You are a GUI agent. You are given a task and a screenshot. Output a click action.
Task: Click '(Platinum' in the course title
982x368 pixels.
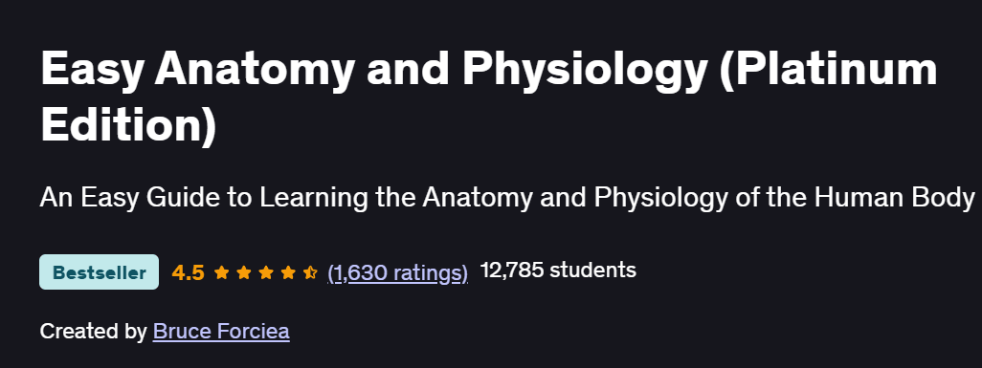[x=828, y=69]
